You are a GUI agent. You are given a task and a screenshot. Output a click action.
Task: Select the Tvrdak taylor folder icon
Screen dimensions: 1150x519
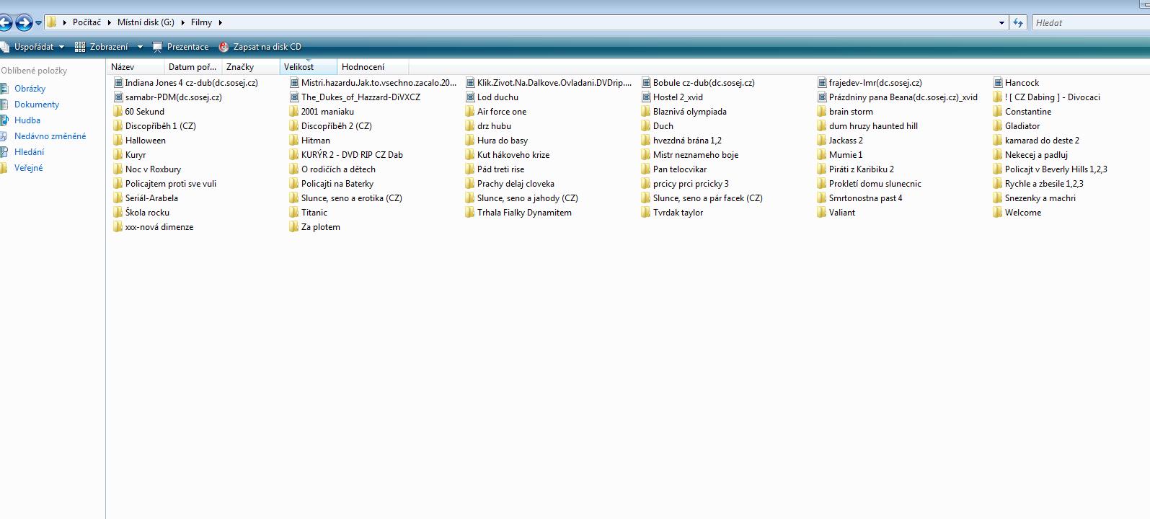(x=646, y=213)
